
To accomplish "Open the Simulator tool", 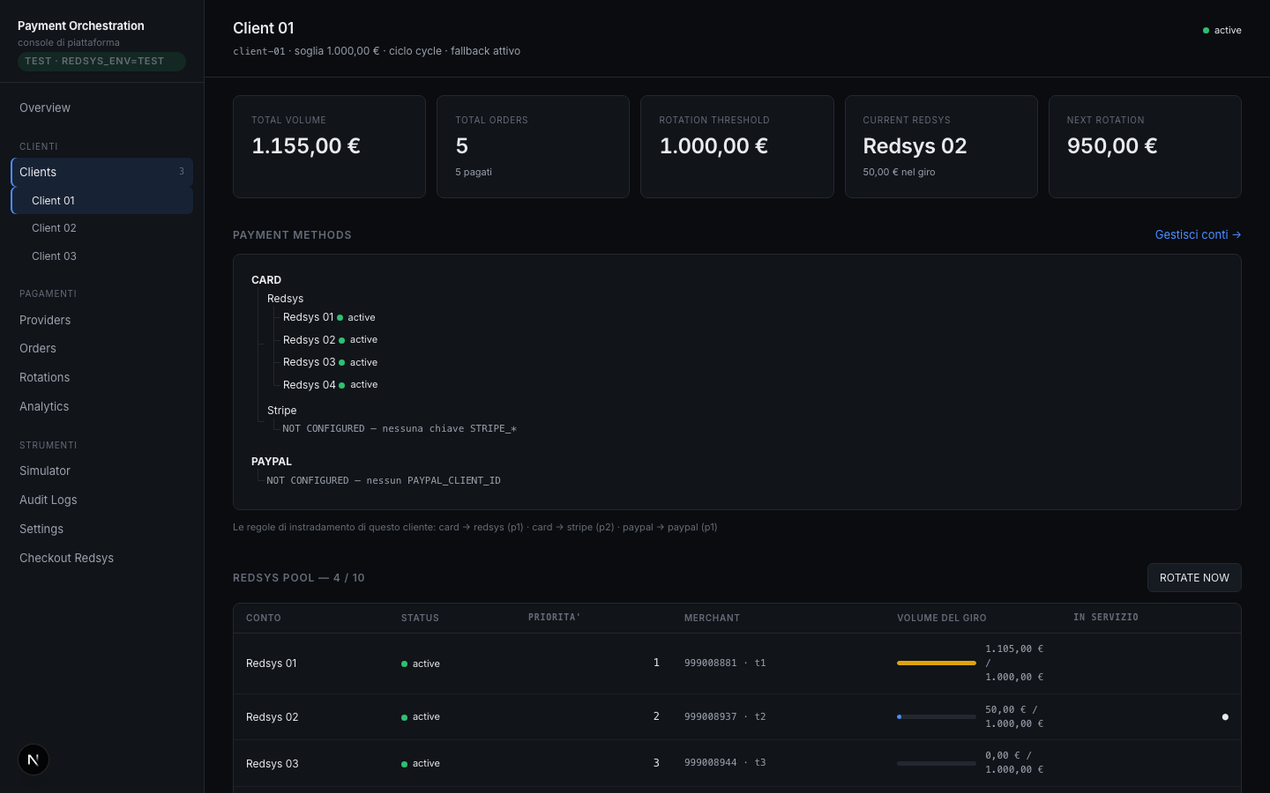I will click(x=101, y=471).
